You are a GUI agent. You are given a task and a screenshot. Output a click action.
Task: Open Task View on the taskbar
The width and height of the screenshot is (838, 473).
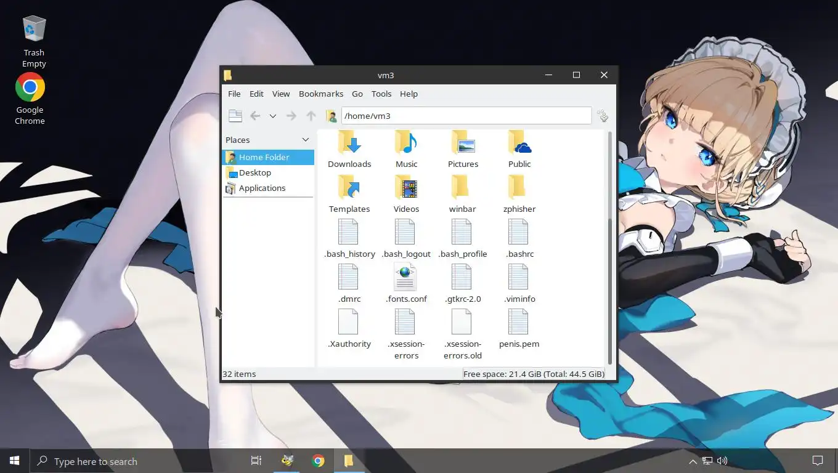coord(256,461)
